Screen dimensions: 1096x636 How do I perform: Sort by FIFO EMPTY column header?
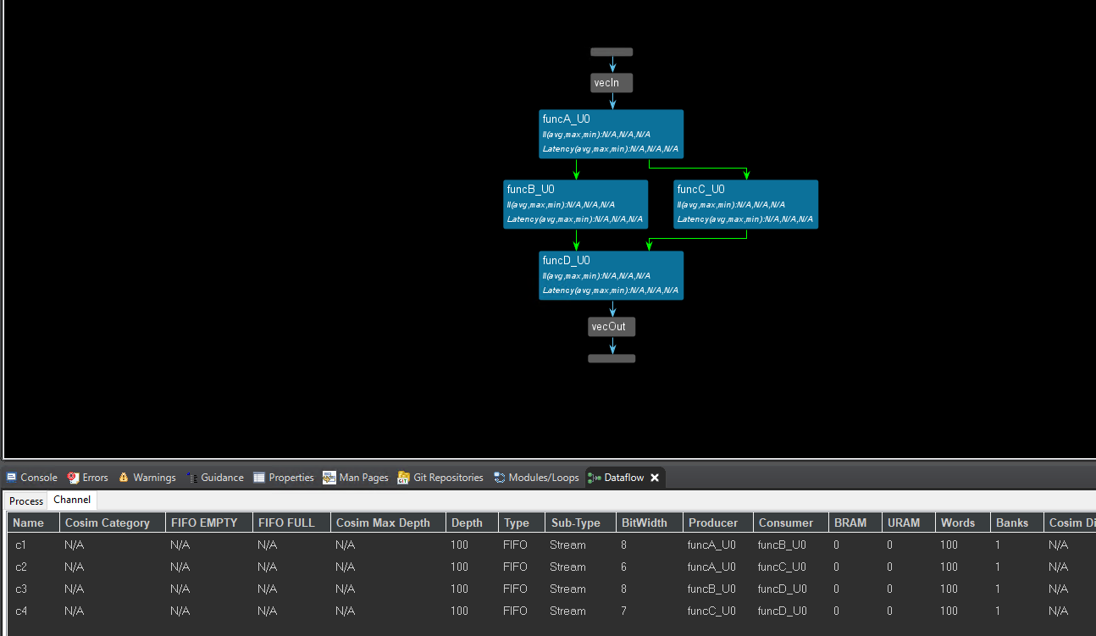tap(209, 523)
